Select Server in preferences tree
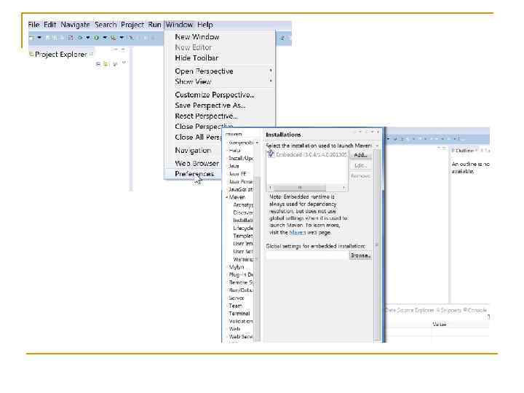 (x=237, y=298)
